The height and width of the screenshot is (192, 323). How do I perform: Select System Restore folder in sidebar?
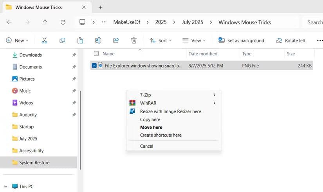[39, 163]
